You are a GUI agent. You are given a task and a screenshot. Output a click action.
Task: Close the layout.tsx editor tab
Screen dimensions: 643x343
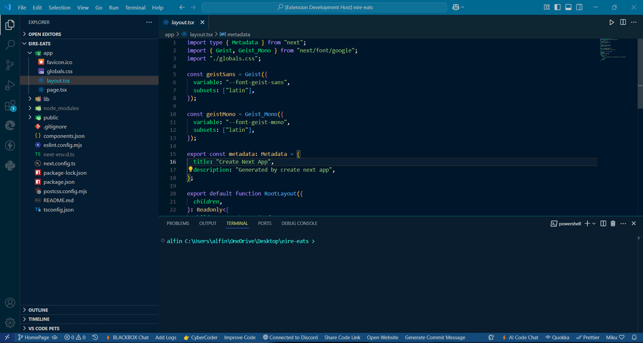[202, 23]
